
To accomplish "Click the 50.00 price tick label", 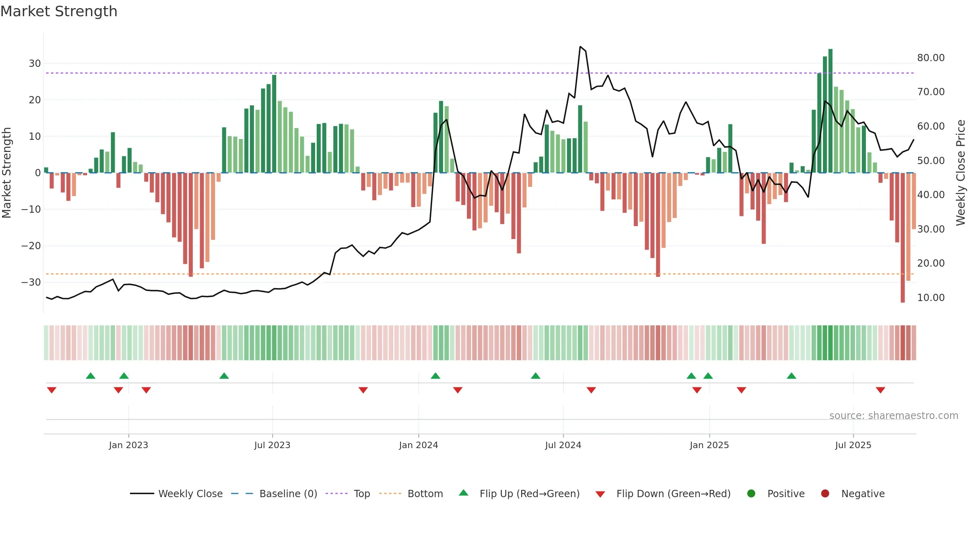I will click(x=931, y=161).
